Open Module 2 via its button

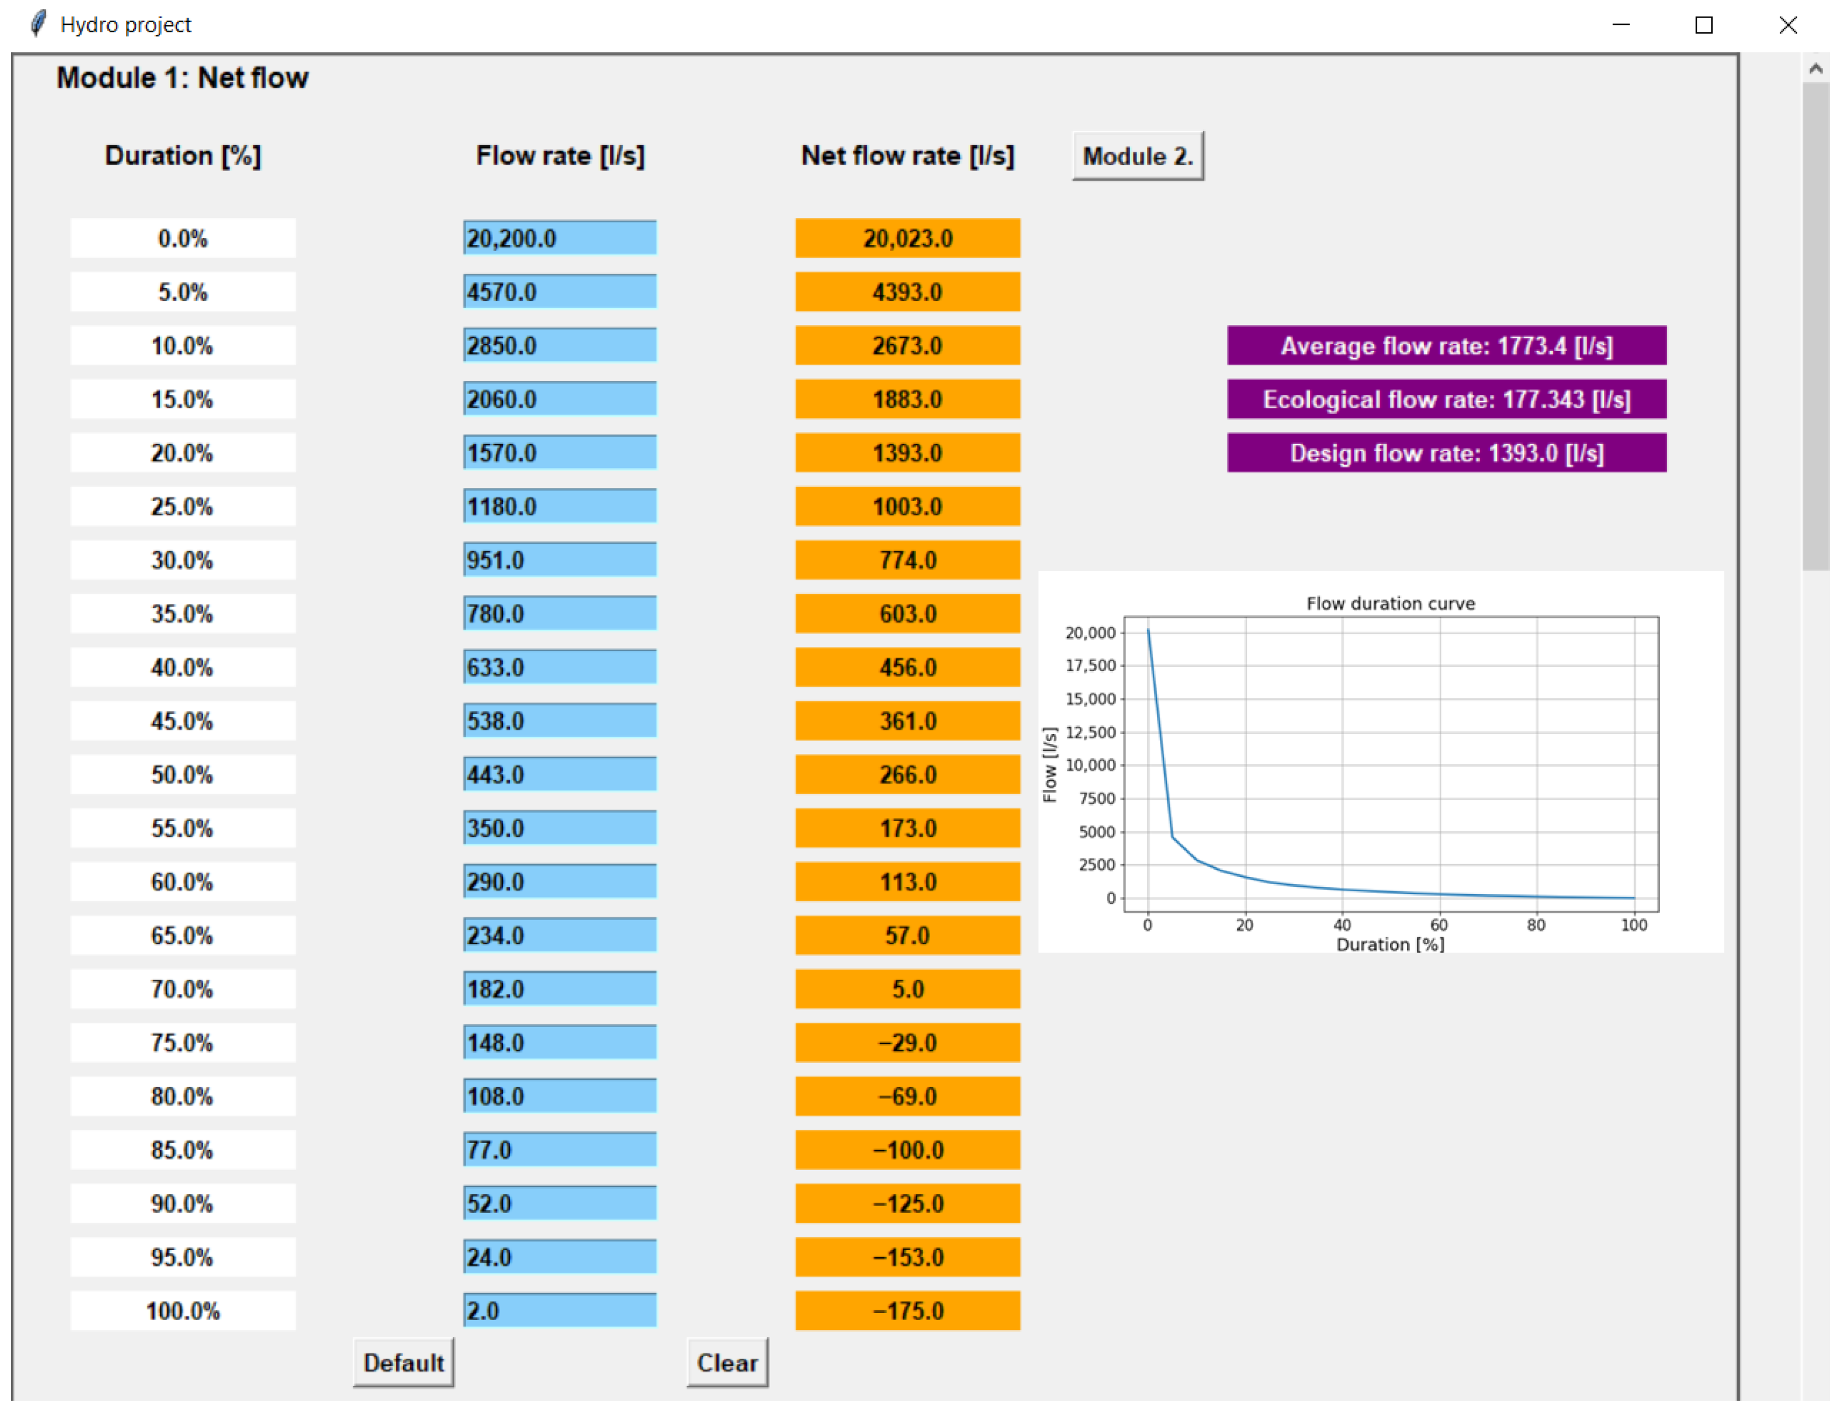pyautogui.click(x=1137, y=156)
